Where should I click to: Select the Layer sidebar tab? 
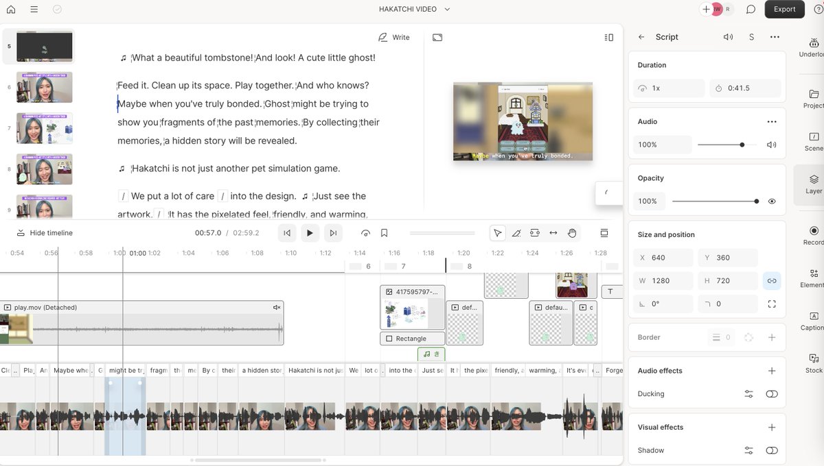click(813, 184)
